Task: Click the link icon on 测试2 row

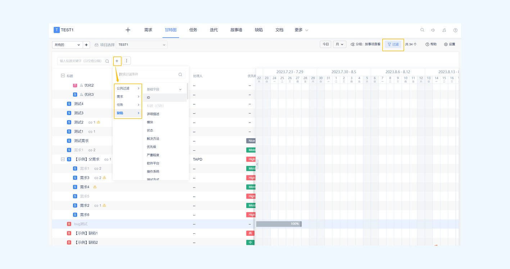Action: [90, 123]
